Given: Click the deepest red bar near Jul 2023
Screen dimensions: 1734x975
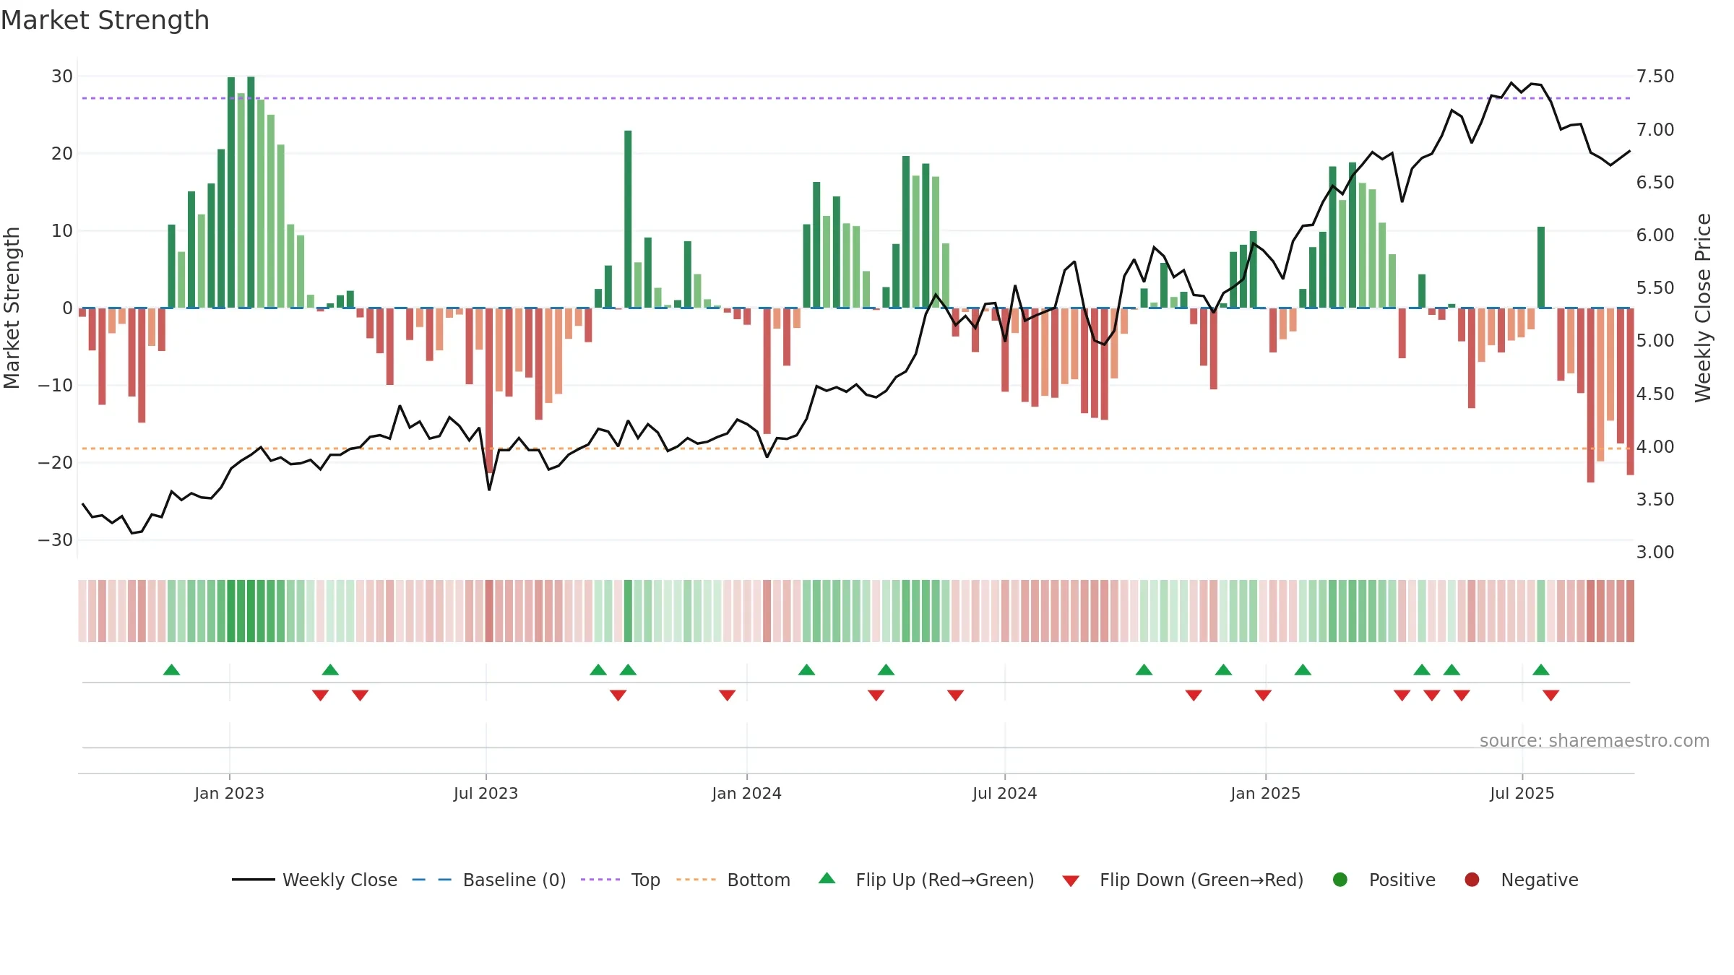Looking at the screenshot, I should click(489, 391).
